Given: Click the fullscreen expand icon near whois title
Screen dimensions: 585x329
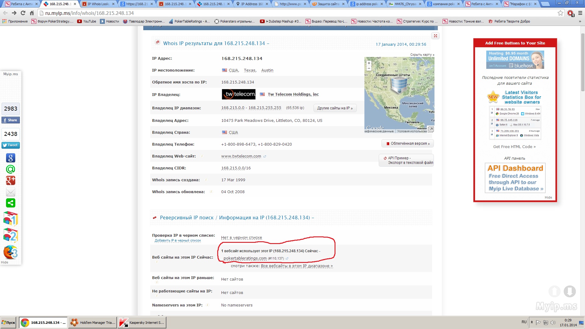Looking at the screenshot, I should [435, 36].
